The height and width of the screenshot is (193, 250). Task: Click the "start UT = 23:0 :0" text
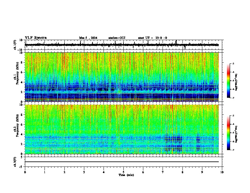(152, 38)
